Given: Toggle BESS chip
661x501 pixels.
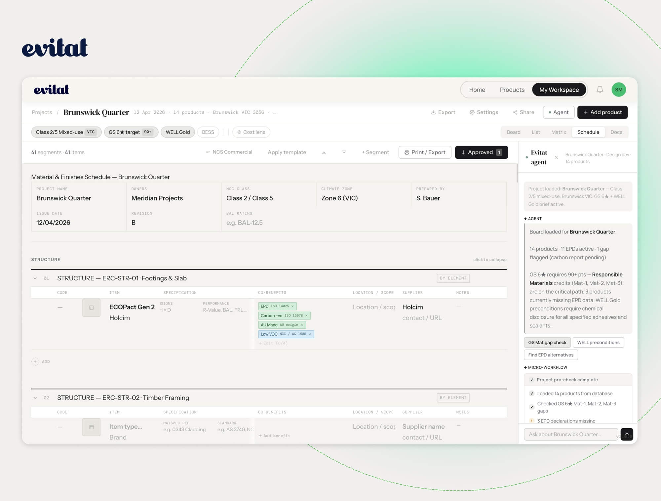Looking at the screenshot, I should pos(208,132).
